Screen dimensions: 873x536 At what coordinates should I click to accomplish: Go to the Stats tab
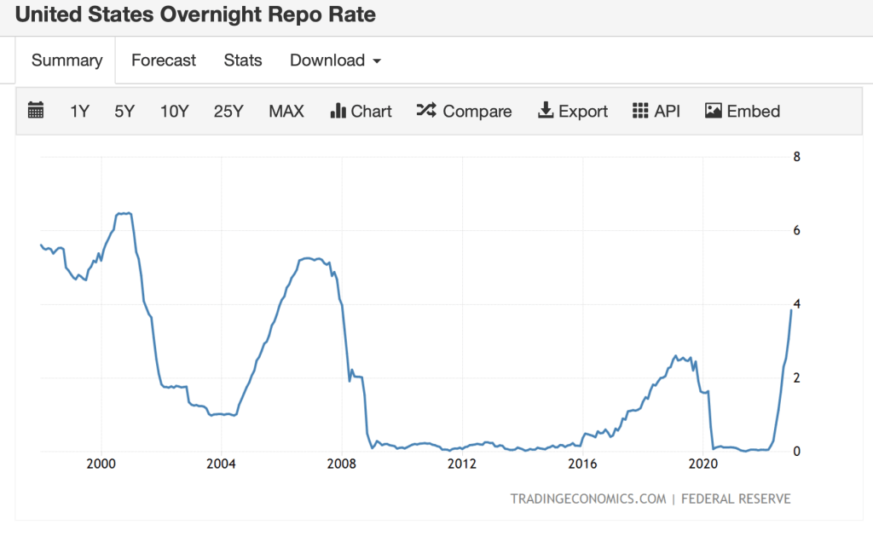(243, 61)
